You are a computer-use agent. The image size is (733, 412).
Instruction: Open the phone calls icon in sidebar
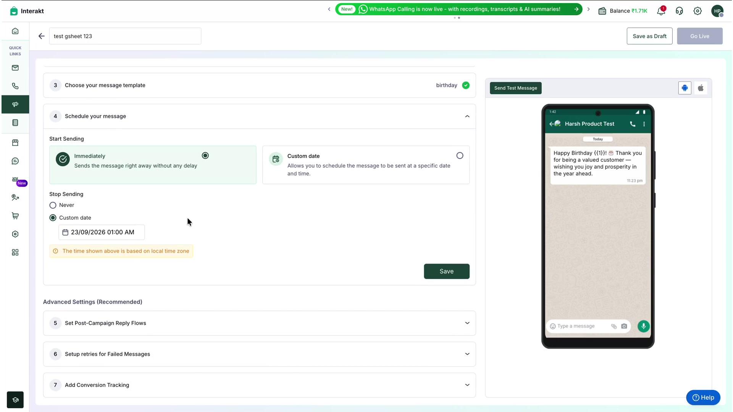click(15, 86)
